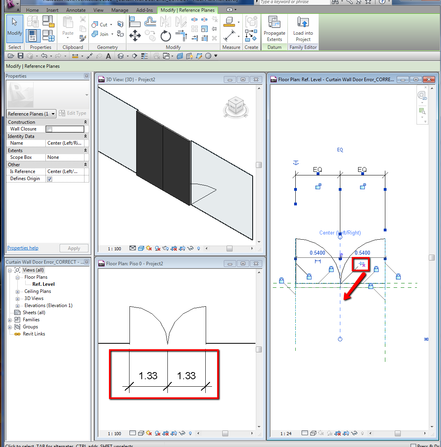Click the Aligned Dimension measure icon
Image resolution: width=441 pixels, height=447 pixels.
pyautogui.click(x=229, y=36)
